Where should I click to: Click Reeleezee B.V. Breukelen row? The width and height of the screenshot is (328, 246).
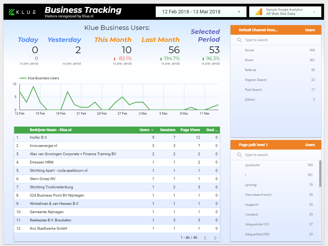[117, 220]
